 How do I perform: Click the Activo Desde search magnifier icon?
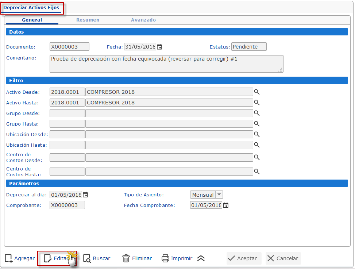click(x=257, y=92)
